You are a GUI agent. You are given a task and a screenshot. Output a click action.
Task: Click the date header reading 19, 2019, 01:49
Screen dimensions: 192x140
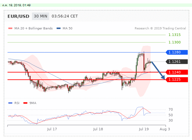16,5
